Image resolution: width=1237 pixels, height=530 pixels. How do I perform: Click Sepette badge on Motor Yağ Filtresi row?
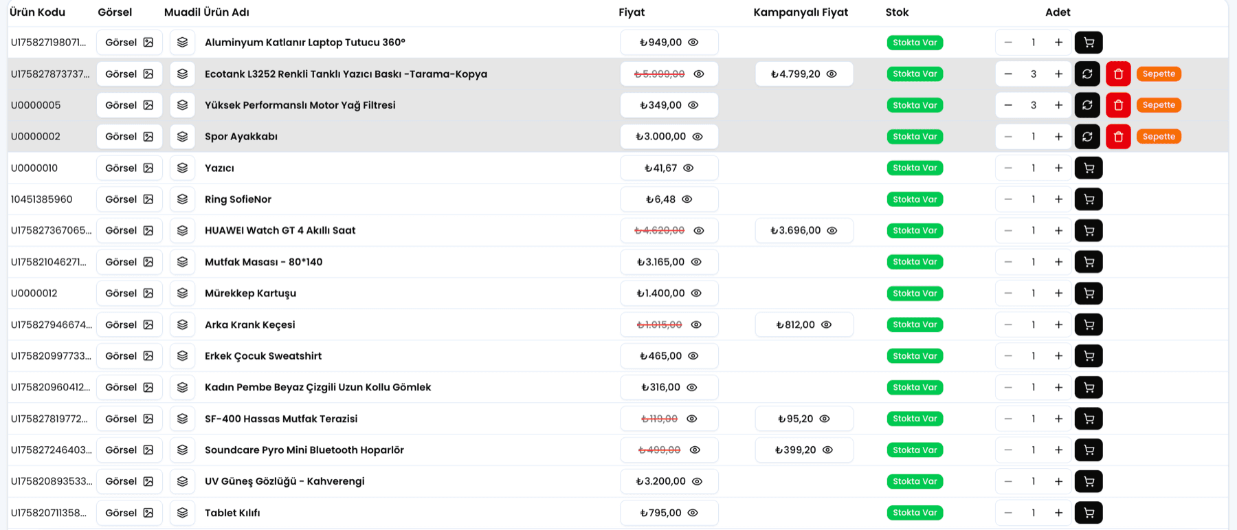pyautogui.click(x=1159, y=105)
